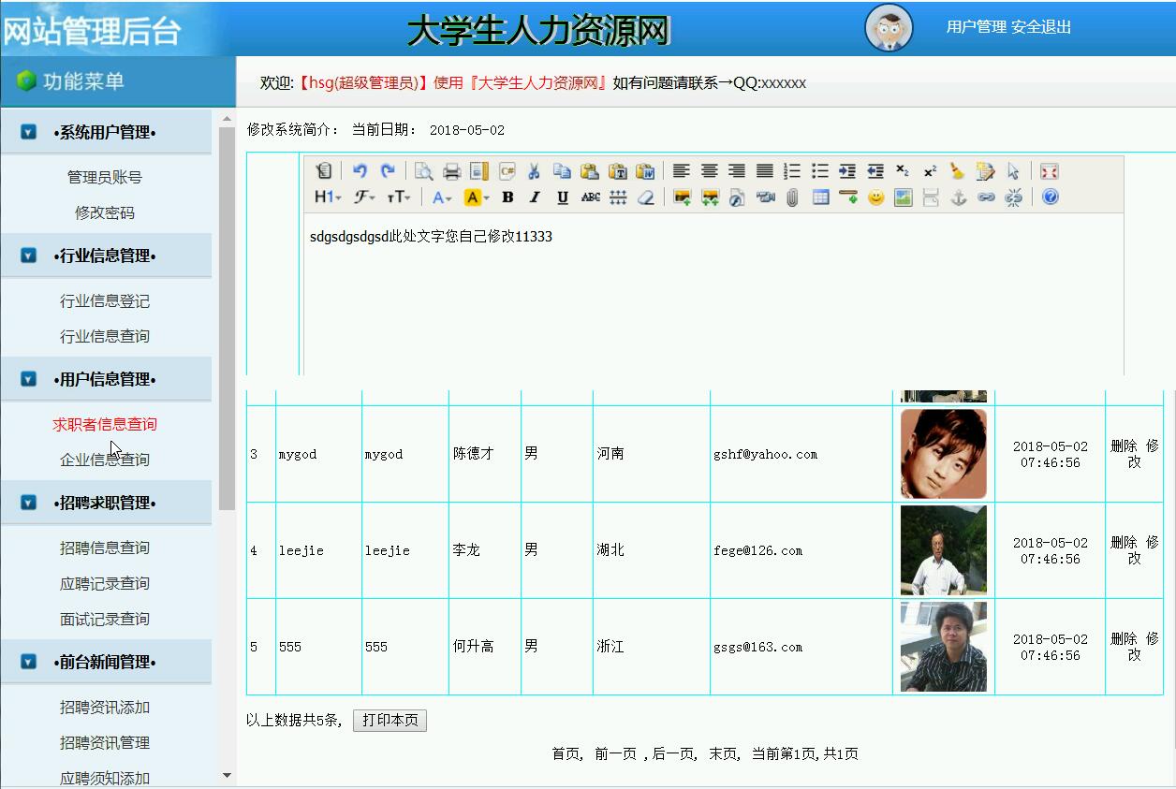Redo the edit in editor toolbar

coord(388,170)
